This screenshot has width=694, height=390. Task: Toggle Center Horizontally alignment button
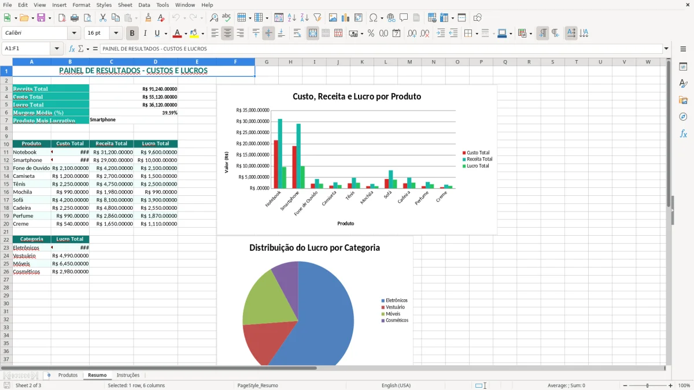(x=227, y=34)
